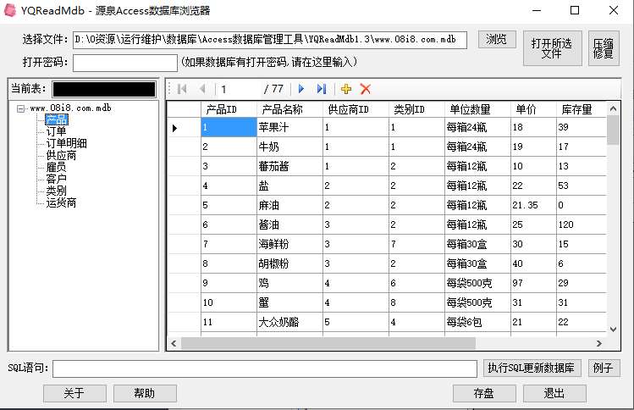Click 关于 about button
Screen dimensions: 634x410
[74, 393]
